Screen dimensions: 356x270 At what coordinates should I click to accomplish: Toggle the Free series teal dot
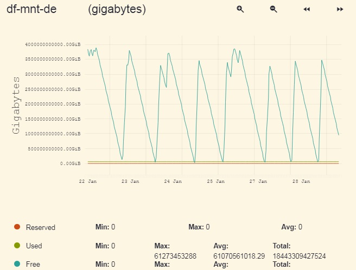pyautogui.click(x=17, y=264)
